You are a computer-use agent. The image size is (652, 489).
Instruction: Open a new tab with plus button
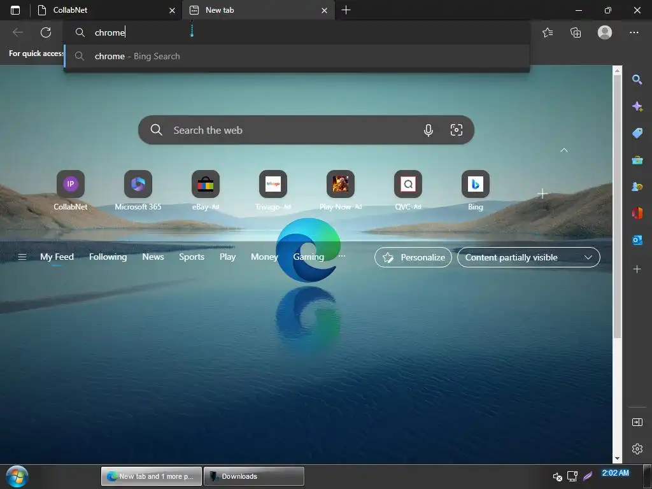pos(346,10)
